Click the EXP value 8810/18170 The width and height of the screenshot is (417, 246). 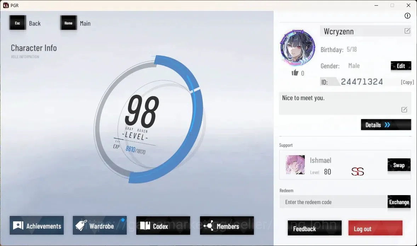(136, 150)
